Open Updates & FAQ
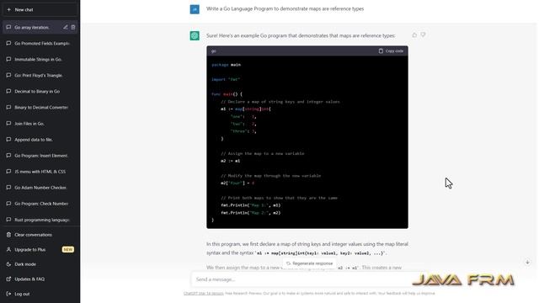 [x=40, y=279]
